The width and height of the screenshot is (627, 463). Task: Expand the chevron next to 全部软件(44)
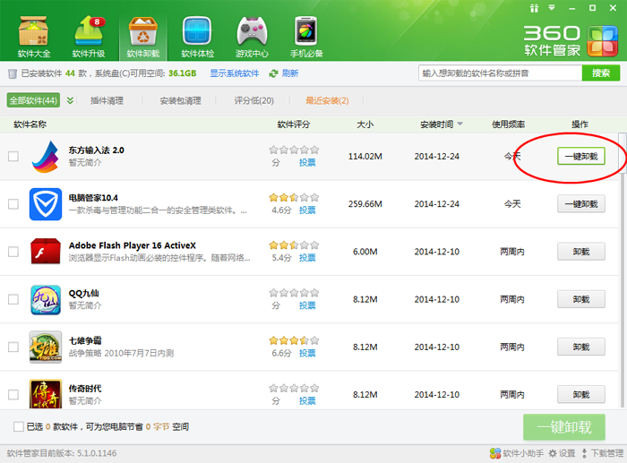[x=70, y=100]
